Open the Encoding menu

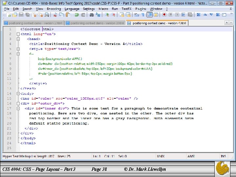pyautogui.click(x=54, y=9)
